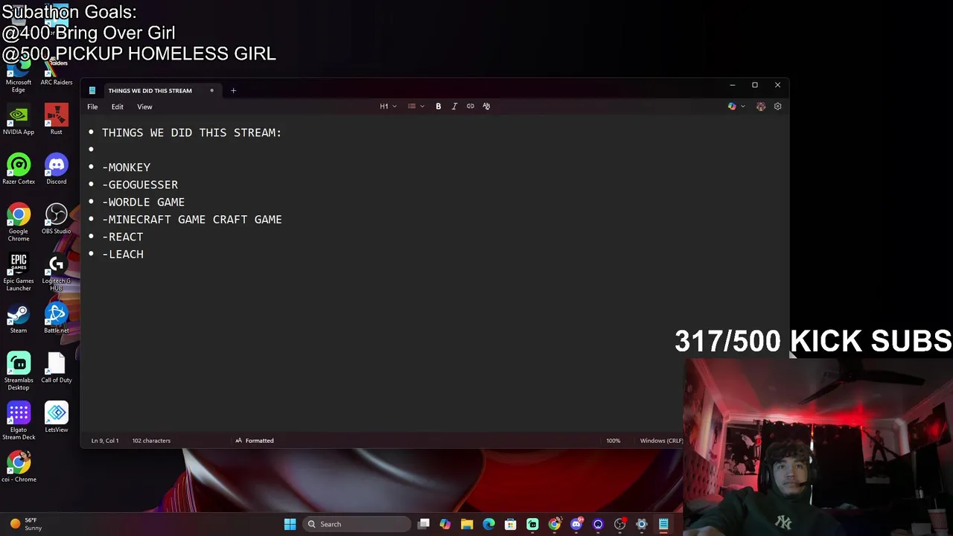Click the THINGS WE DID THIS STREAM: heading
This screenshot has width=953, height=536.
point(192,133)
